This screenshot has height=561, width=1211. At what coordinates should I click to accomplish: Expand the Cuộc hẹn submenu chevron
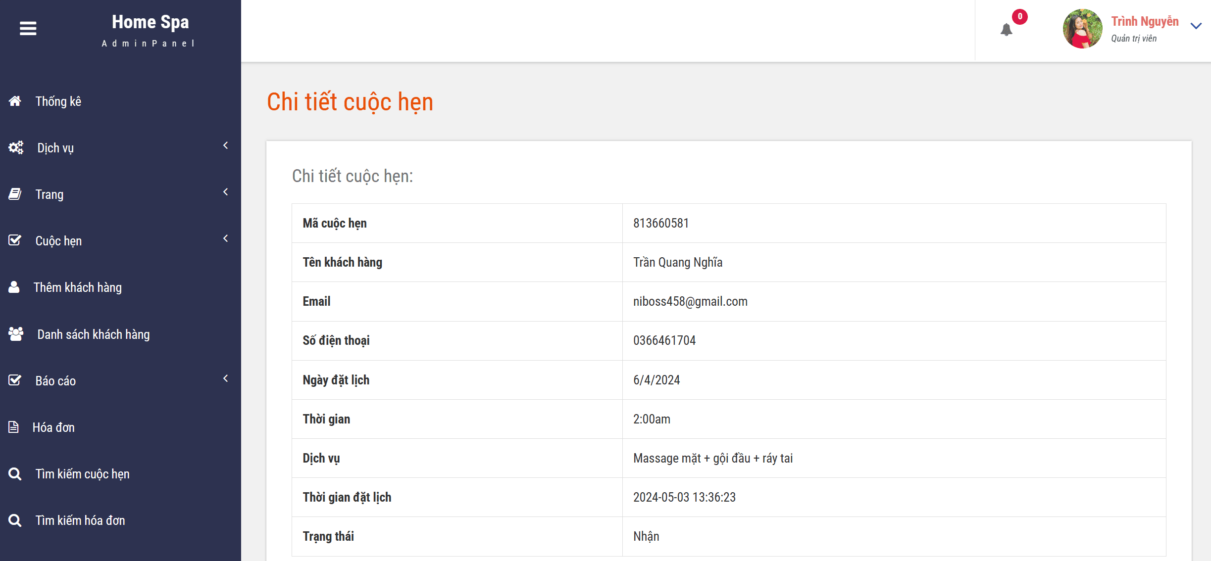point(226,238)
